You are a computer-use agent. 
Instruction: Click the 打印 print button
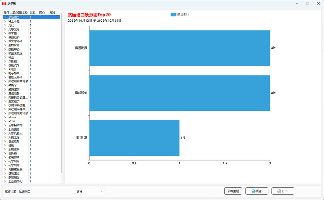click(283, 191)
